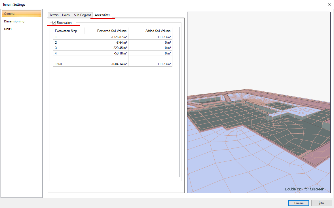
Task: Switch to the Sub Regions tab
Action: pyautogui.click(x=82, y=15)
